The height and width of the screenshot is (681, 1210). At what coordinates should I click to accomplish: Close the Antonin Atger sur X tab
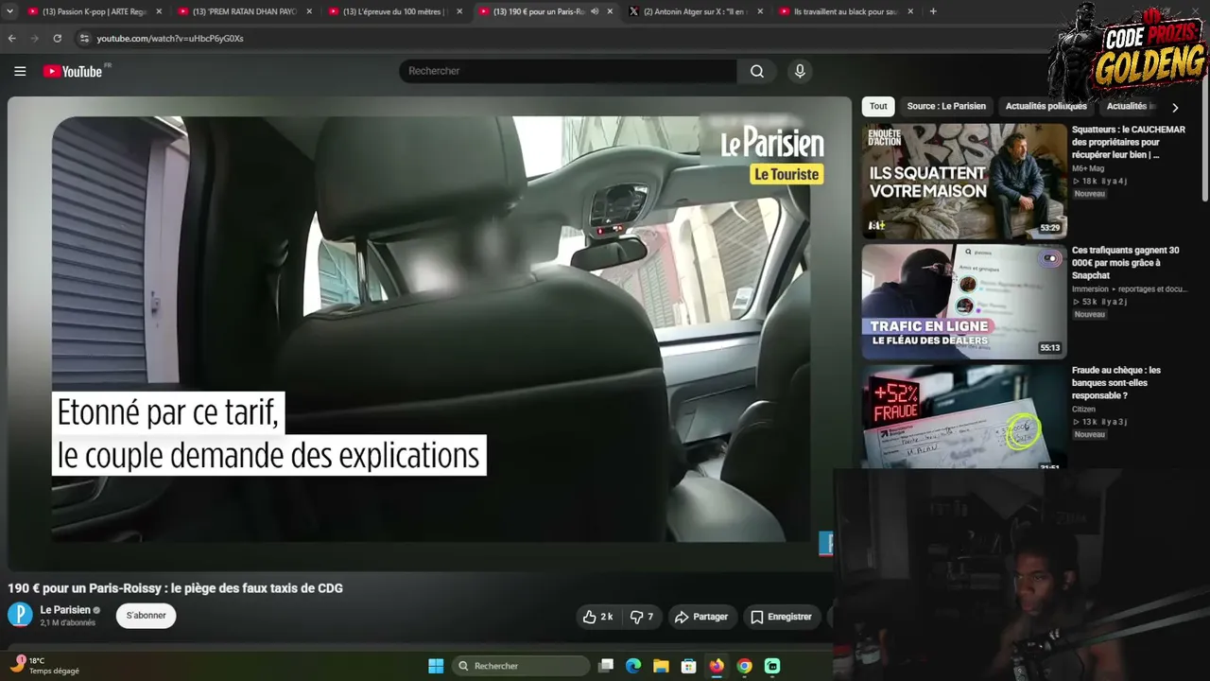click(x=760, y=11)
